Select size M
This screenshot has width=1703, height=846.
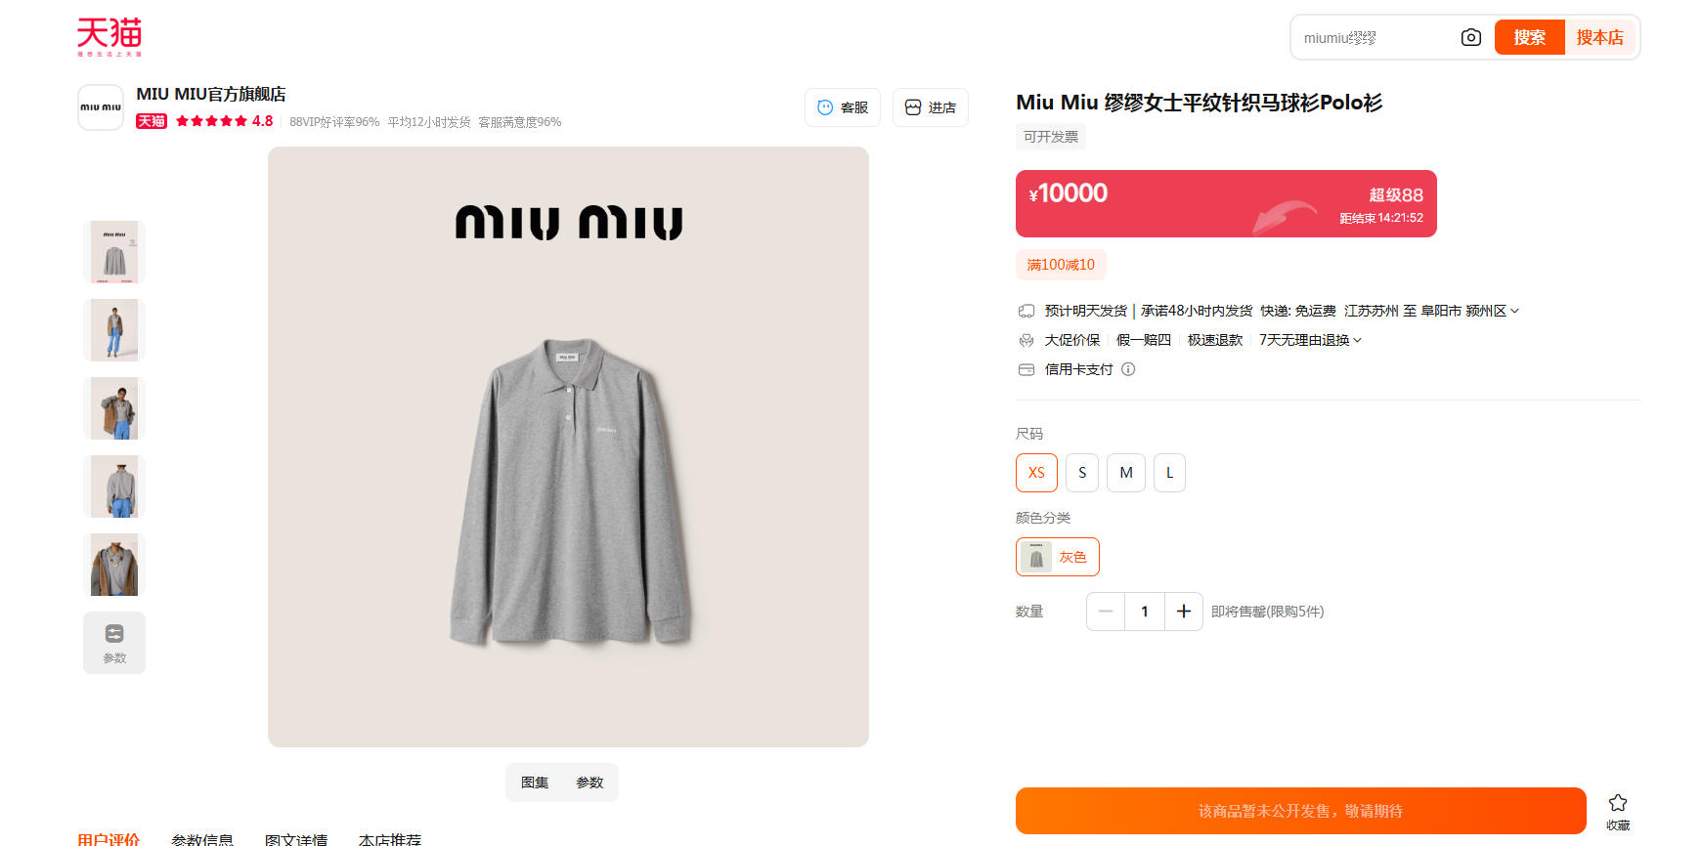click(1126, 473)
